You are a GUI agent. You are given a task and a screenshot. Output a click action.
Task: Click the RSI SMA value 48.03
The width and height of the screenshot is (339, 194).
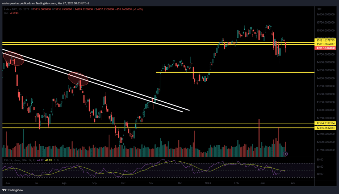48,160
